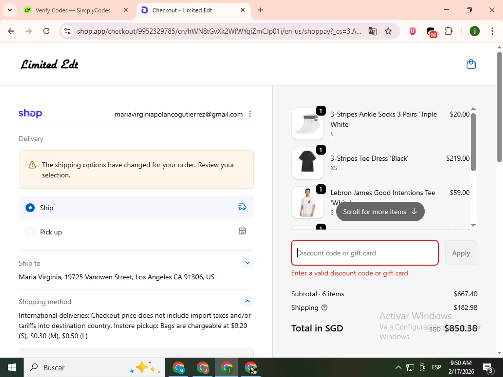Click the $850.38 total amount

tap(461, 328)
